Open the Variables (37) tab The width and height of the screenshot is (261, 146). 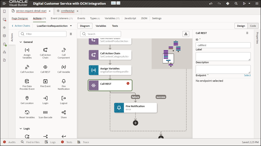point(112,18)
